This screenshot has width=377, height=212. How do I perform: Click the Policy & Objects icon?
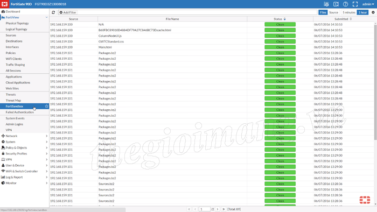[3, 147]
